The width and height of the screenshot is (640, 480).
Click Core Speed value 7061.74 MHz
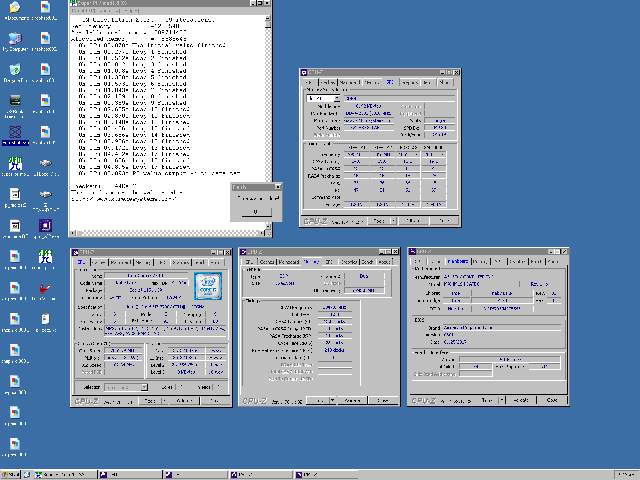point(123,350)
